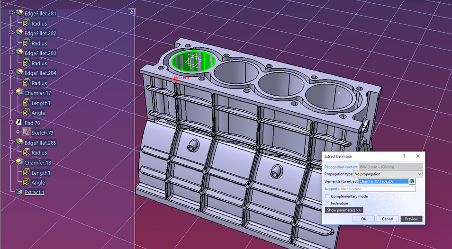Screen dimensions: 452x249
Task: Collapse the Chamfer.18 tree node
Action: point(11,162)
